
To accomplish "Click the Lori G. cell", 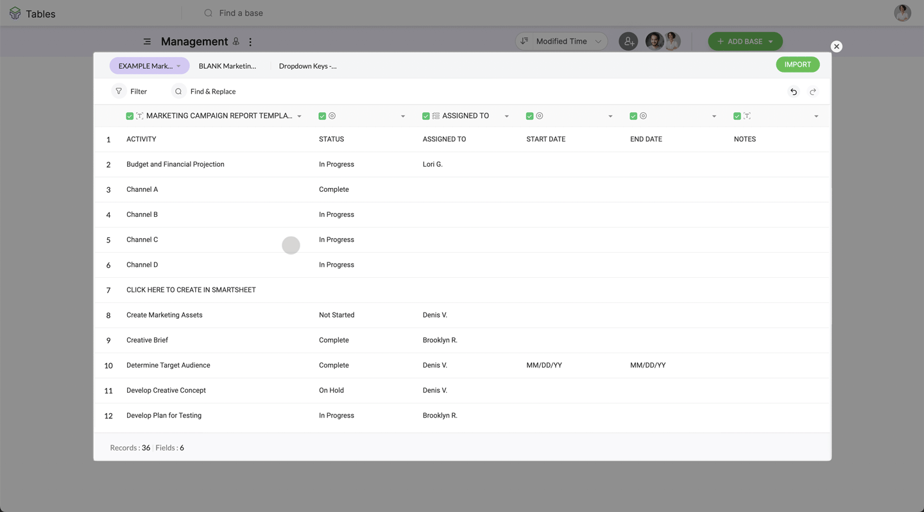I will click(432, 164).
